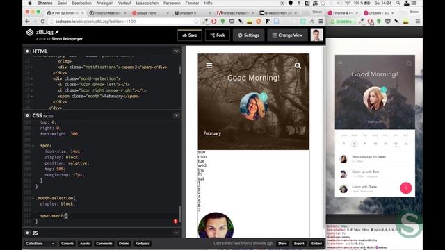Fork the pen

(218, 35)
